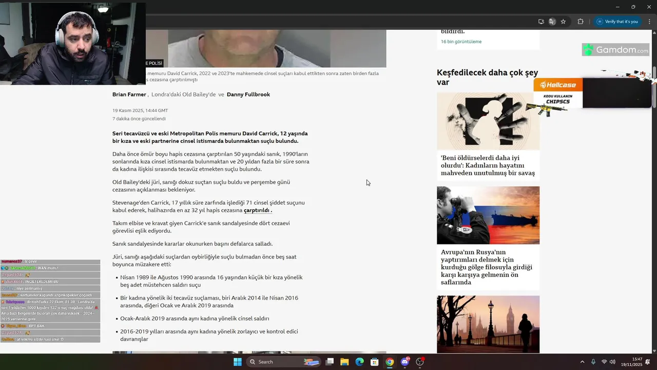Open Chrome's three-dot menu
This screenshot has height=370, width=657.
tap(649, 22)
